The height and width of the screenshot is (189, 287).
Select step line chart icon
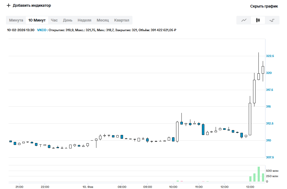point(272,20)
